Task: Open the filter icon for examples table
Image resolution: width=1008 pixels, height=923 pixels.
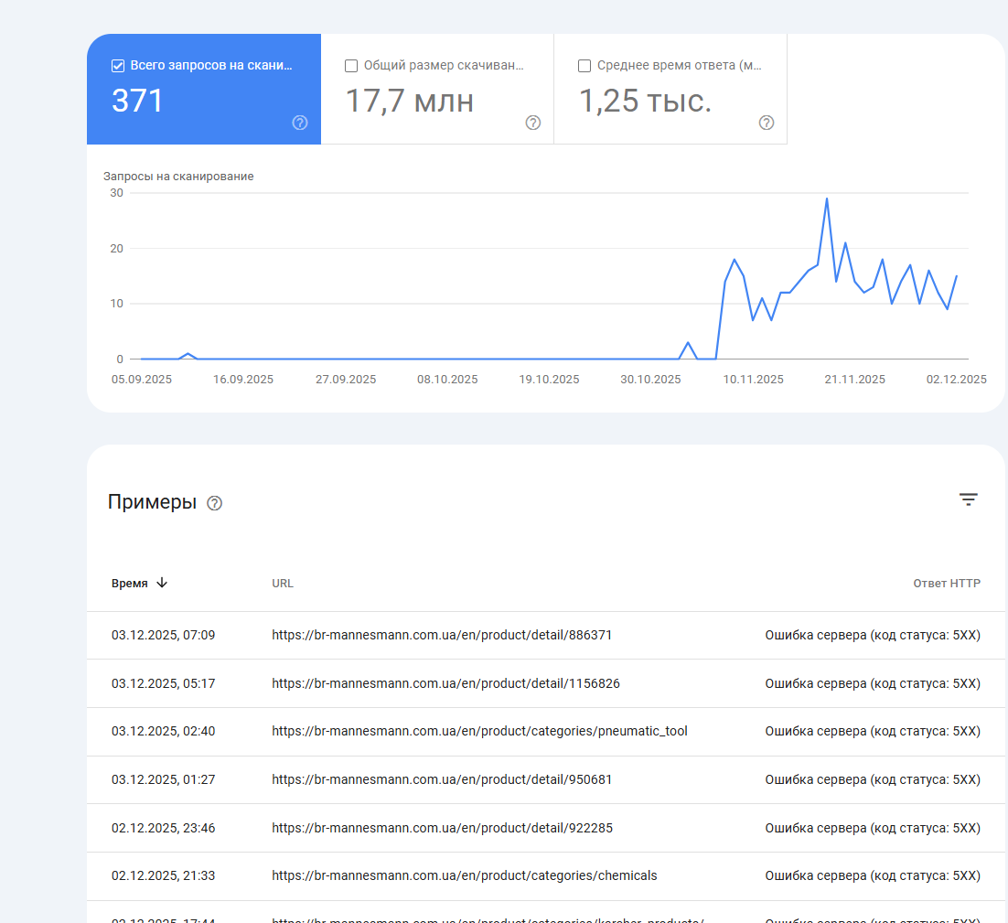Action: click(x=968, y=499)
